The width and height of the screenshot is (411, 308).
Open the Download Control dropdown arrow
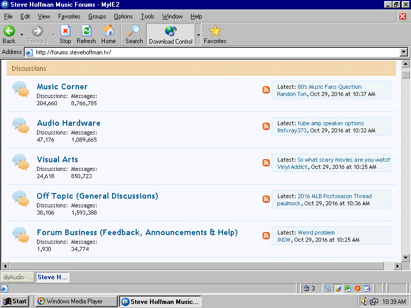(x=198, y=34)
